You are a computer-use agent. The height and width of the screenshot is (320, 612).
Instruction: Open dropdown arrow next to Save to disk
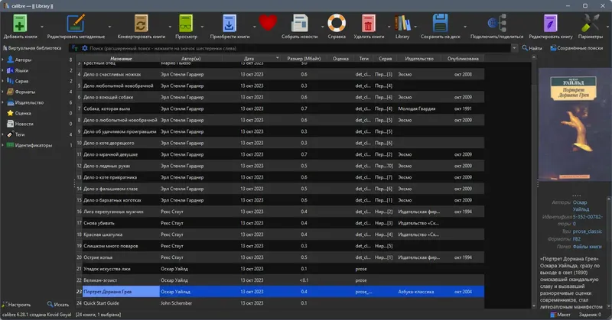pos(465,27)
